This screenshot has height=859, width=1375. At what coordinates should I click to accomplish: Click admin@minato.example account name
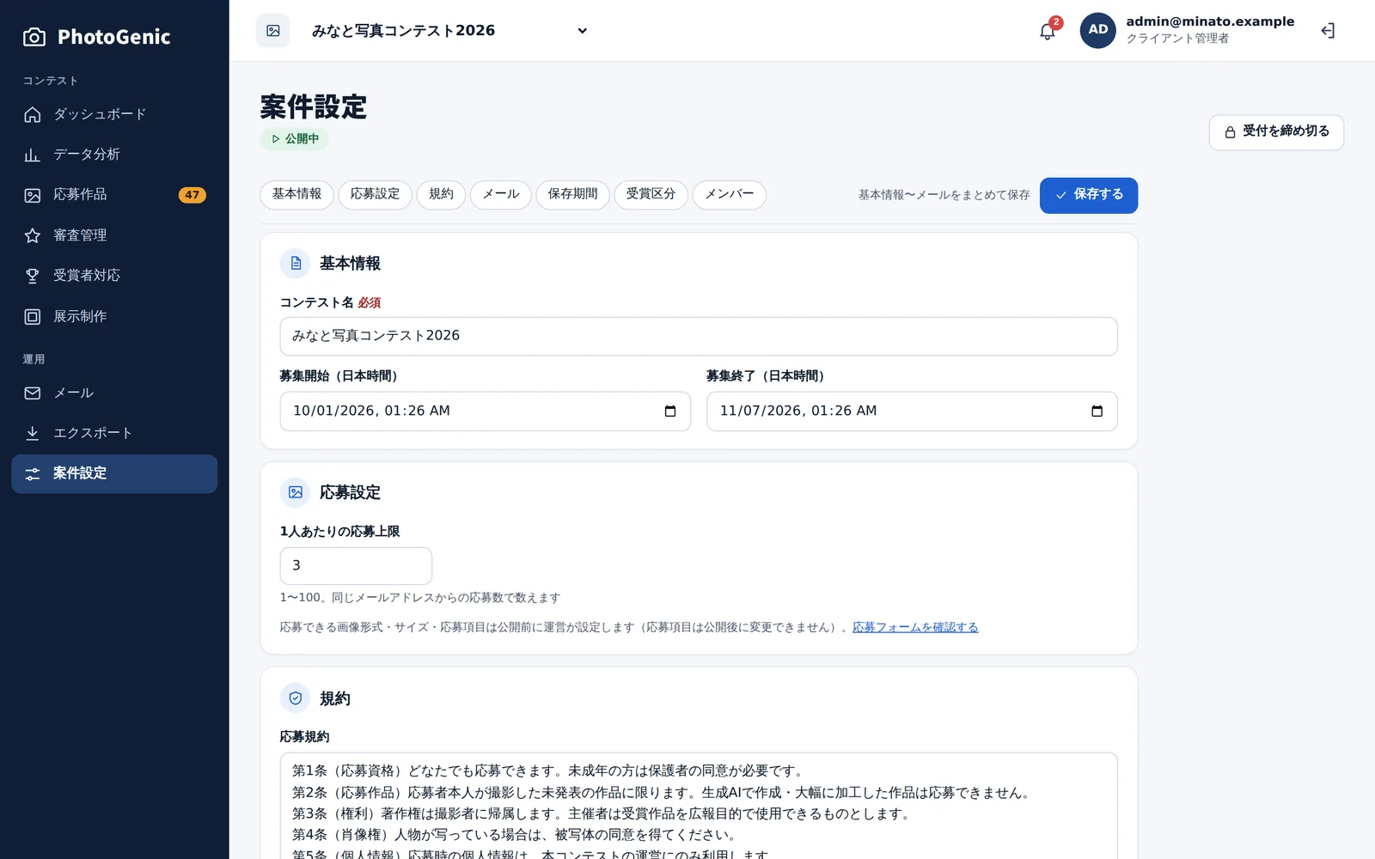click(1210, 21)
